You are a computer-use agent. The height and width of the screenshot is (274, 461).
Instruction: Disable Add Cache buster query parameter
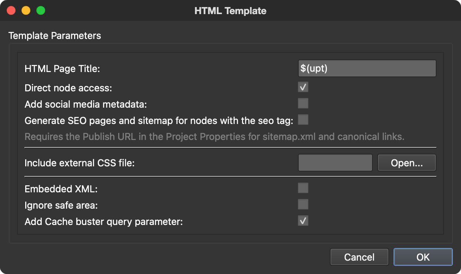(303, 221)
